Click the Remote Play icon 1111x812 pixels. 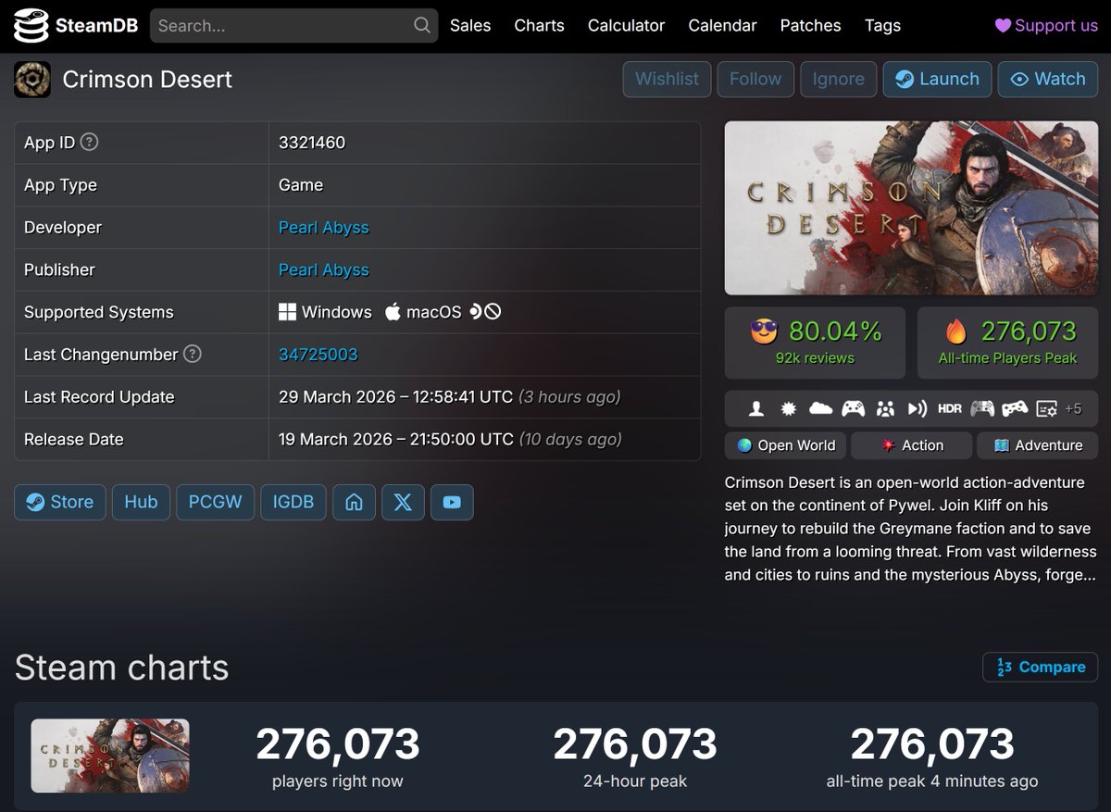[918, 408]
